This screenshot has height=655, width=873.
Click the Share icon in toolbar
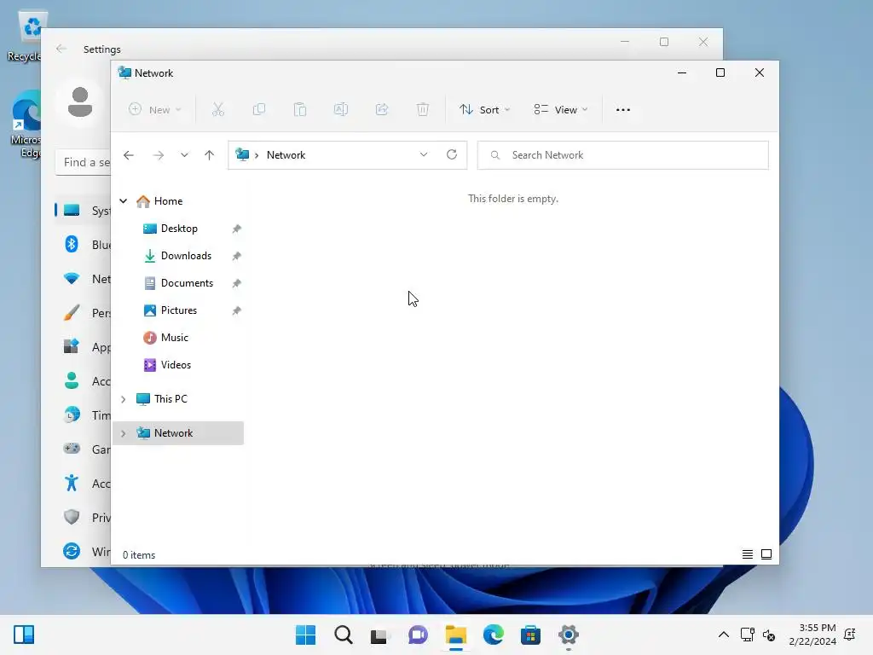pos(382,110)
